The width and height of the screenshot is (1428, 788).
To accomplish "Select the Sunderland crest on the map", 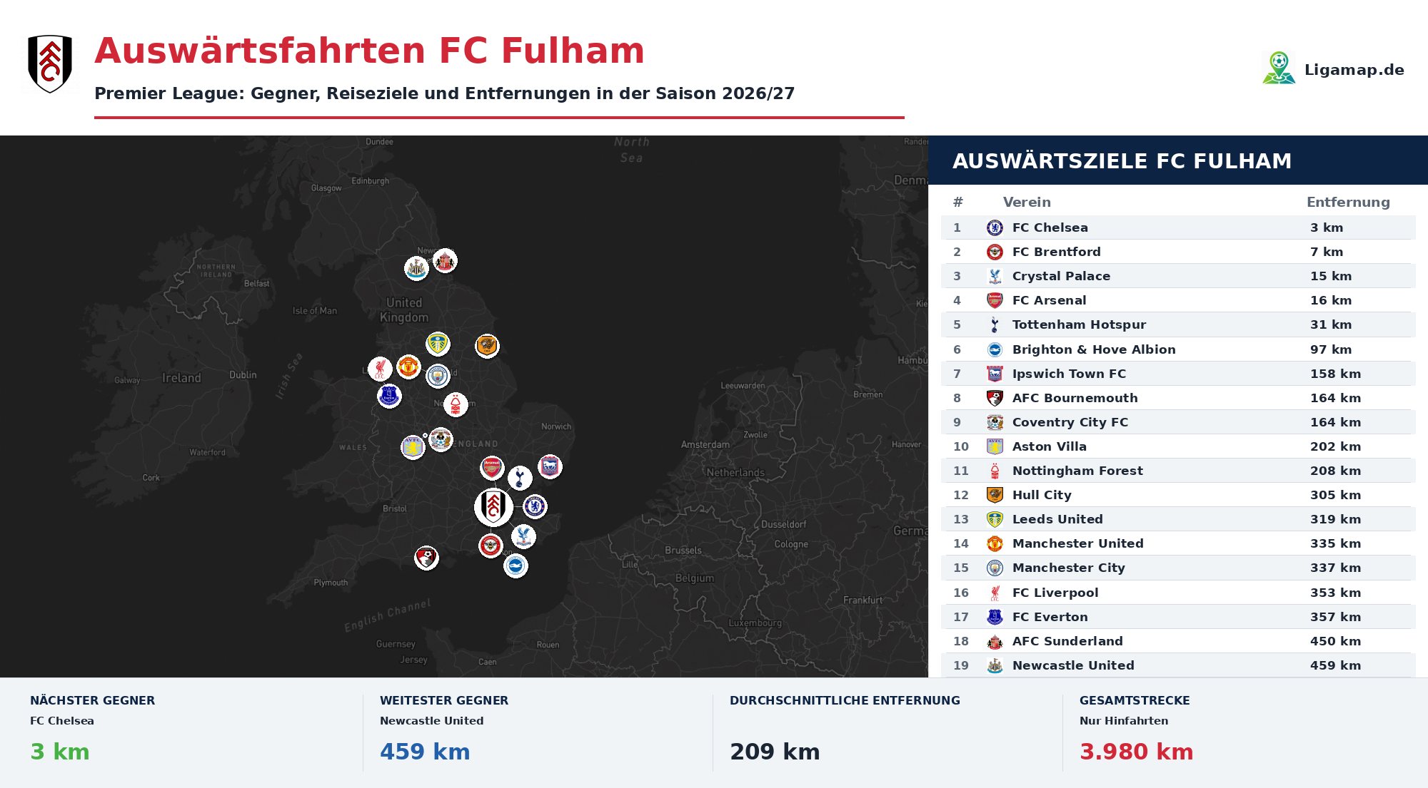I will coord(445,261).
